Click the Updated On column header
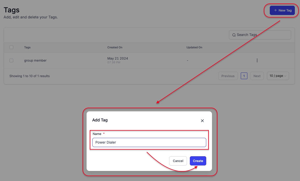The height and width of the screenshot is (181, 300). pyautogui.click(x=194, y=47)
